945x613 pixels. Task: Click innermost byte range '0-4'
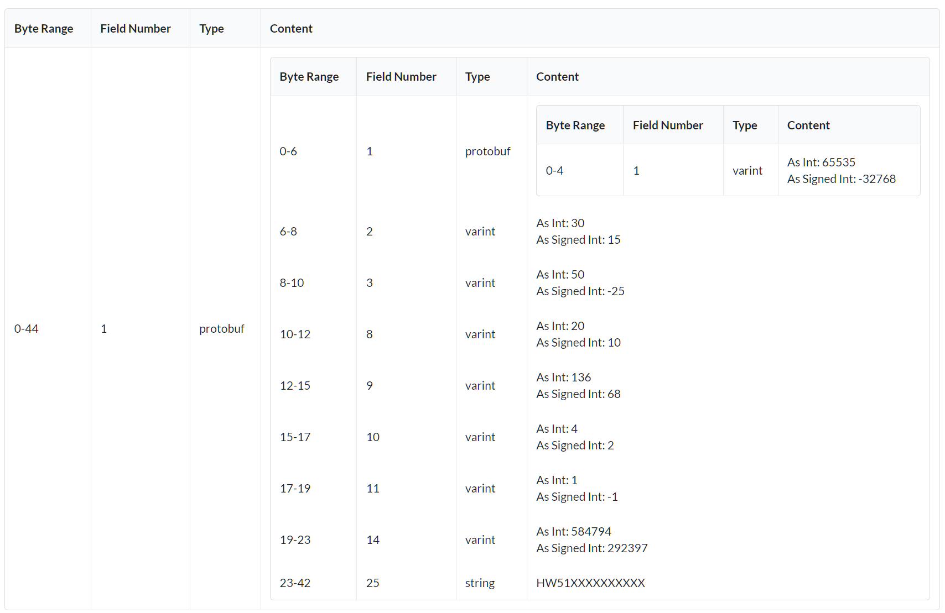(554, 170)
